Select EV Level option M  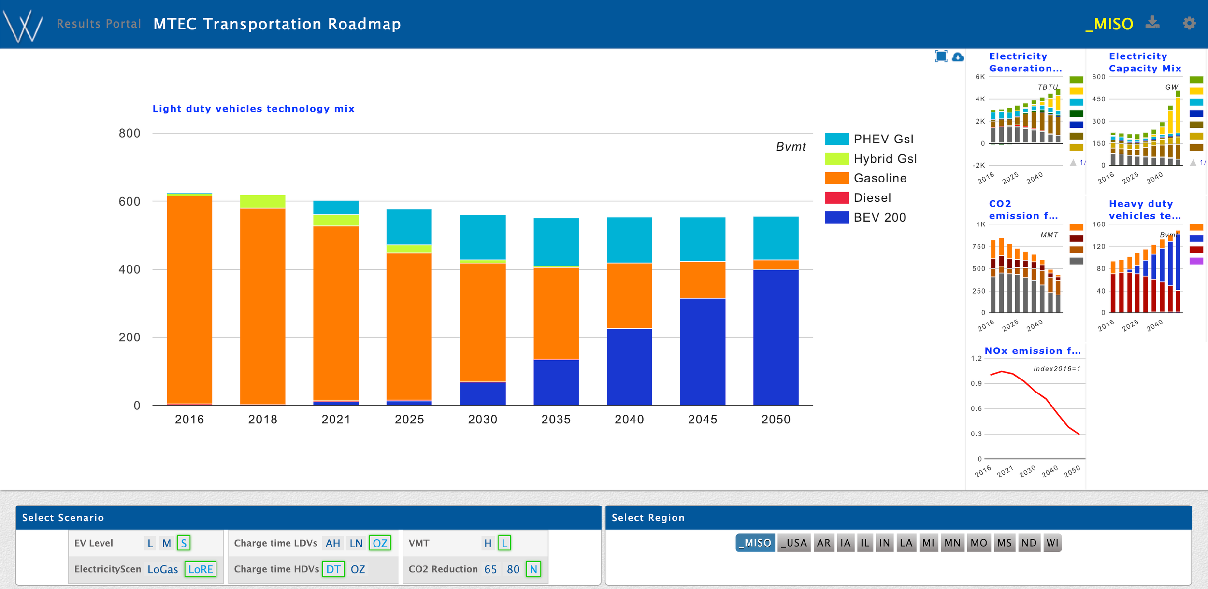[x=167, y=543]
